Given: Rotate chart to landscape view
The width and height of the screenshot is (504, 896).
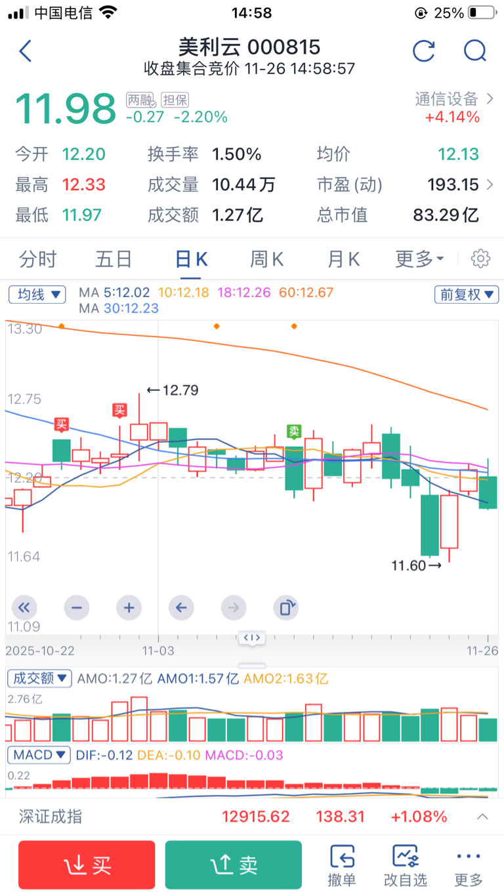Looking at the screenshot, I should (286, 608).
